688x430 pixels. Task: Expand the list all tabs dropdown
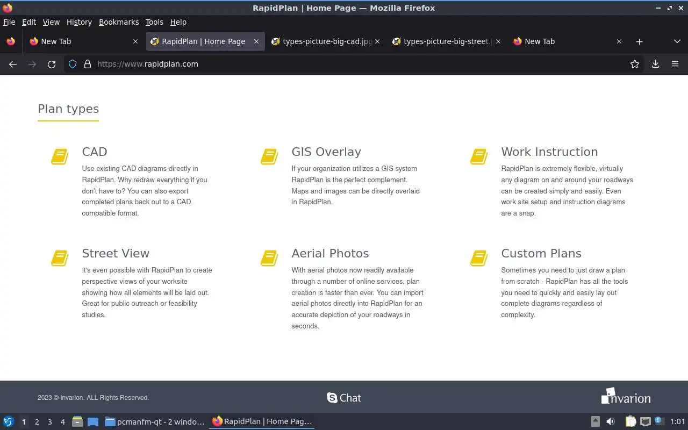pyautogui.click(x=677, y=41)
